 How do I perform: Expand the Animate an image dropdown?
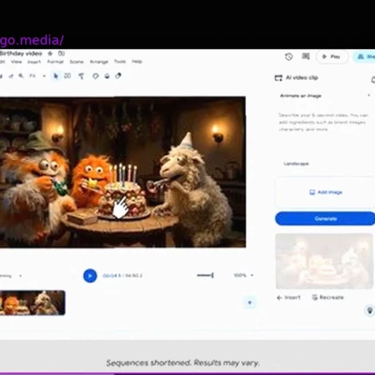(x=325, y=96)
